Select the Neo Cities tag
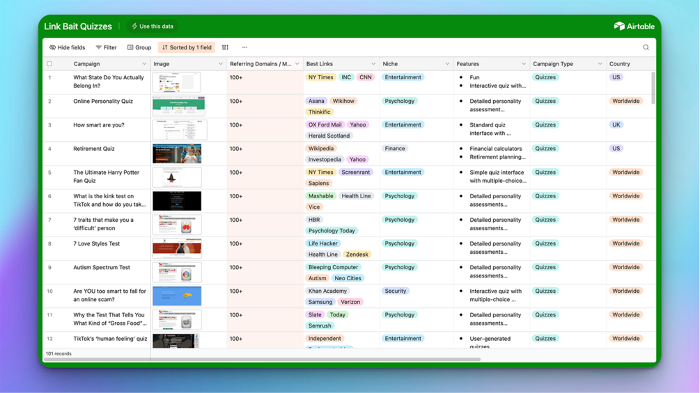 pyautogui.click(x=348, y=278)
